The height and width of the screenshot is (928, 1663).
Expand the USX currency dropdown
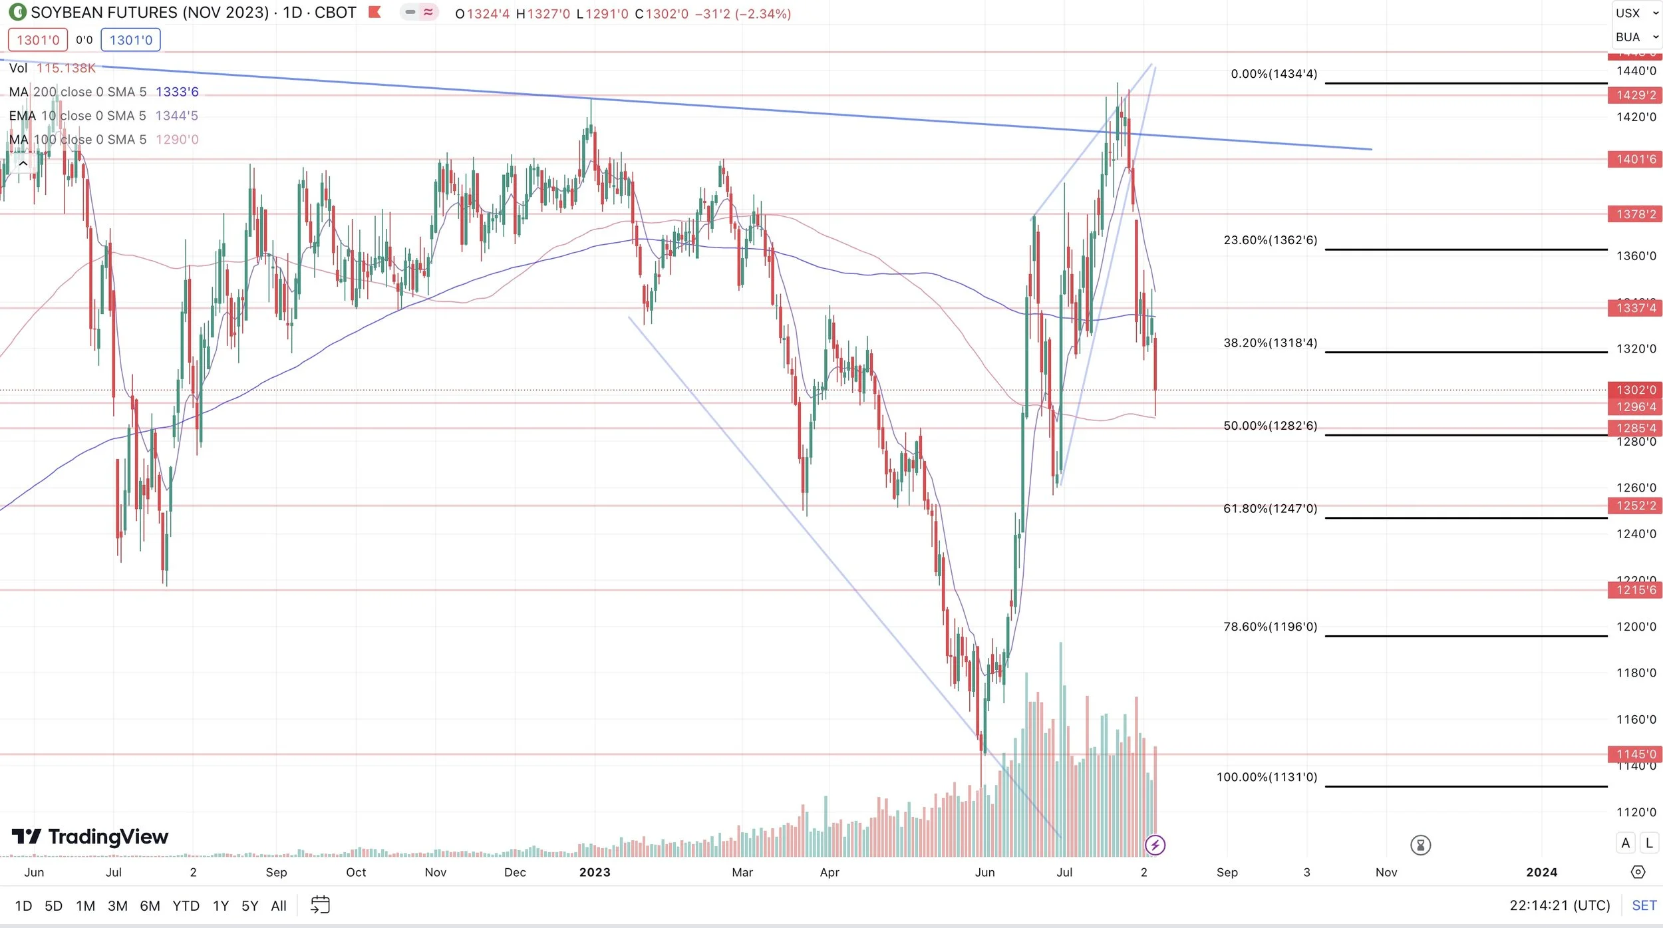tap(1636, 13)
